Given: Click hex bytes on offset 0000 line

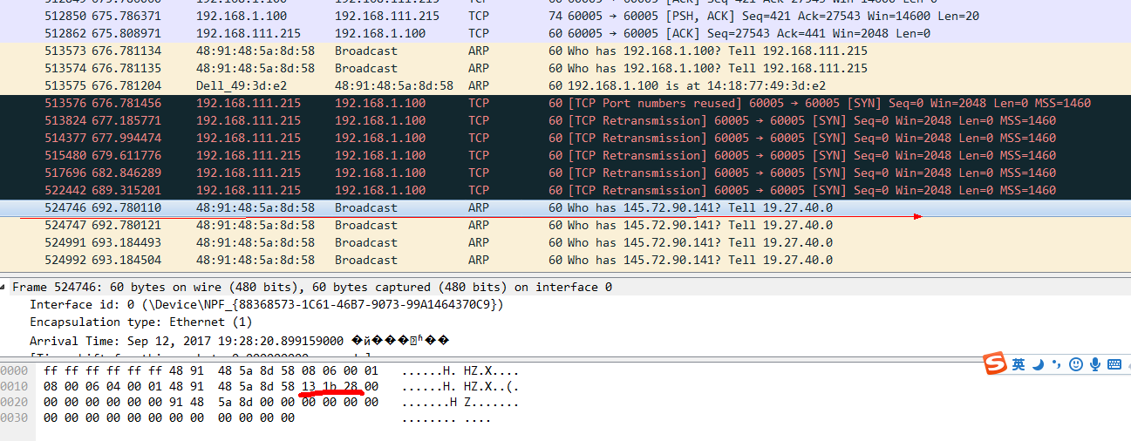Looking at the screenshot, I should [211, 370].
